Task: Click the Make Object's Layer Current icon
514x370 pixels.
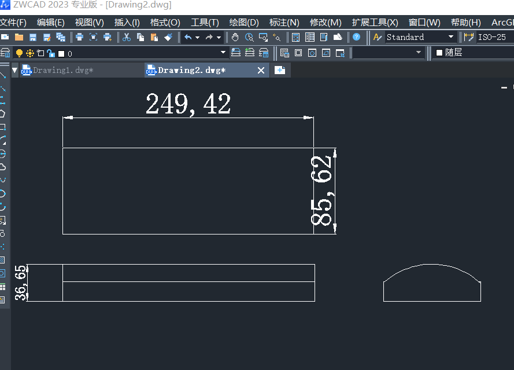Action: tap(236, 53)
